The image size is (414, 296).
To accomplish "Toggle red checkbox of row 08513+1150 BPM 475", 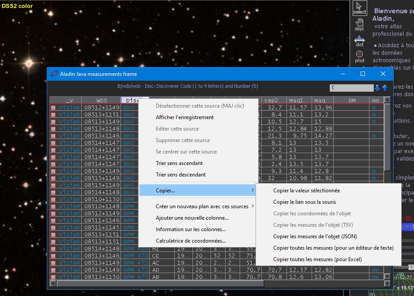I will point(53,277).
